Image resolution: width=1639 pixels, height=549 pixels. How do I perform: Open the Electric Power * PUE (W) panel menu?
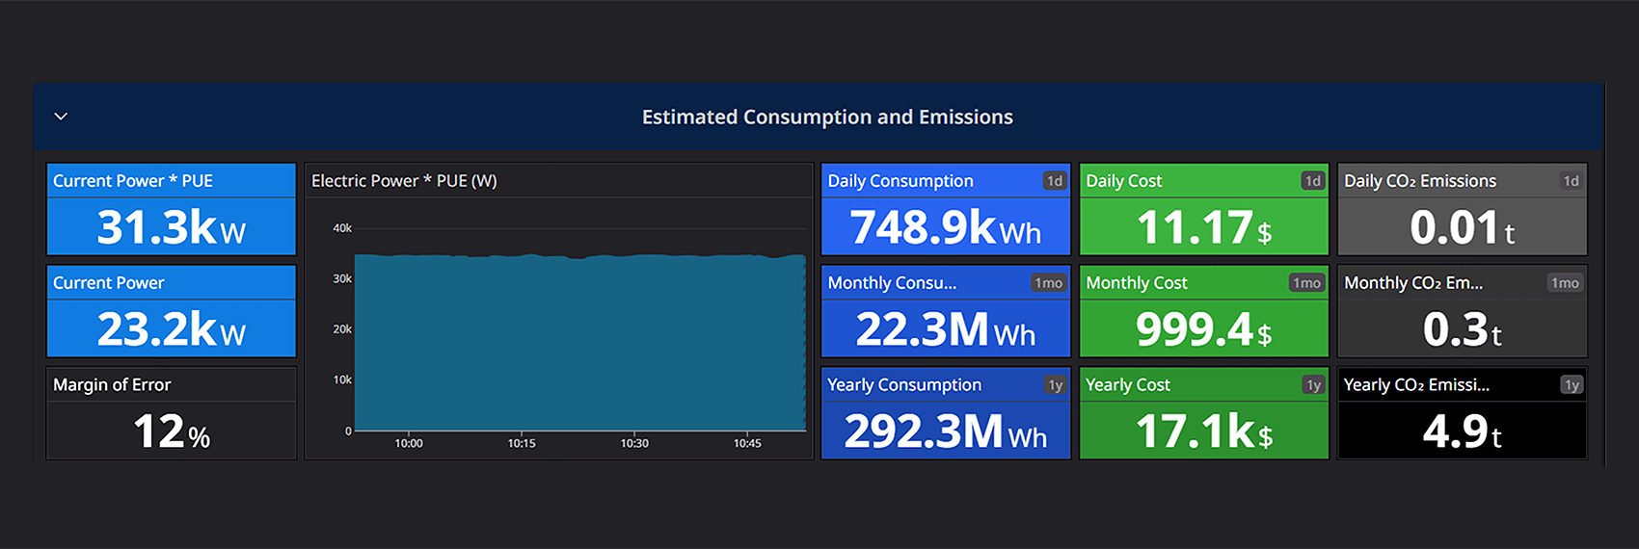[404, 181]
